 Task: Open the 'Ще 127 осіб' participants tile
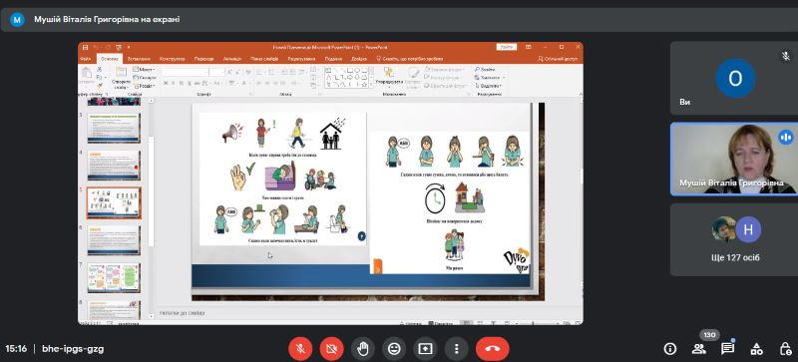pyautogui.click(x=735, y=239)
